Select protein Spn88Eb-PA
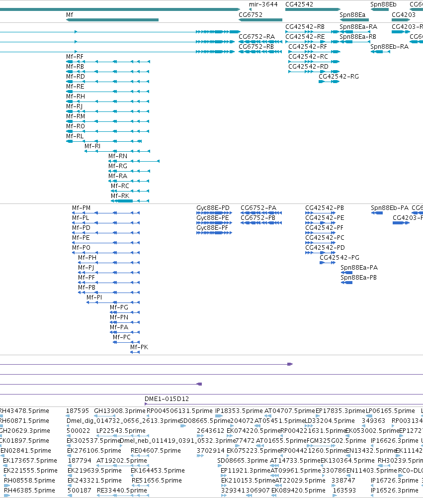Viewport: 423px width, 498px height. pyautogui.click(x=390, y=208)
